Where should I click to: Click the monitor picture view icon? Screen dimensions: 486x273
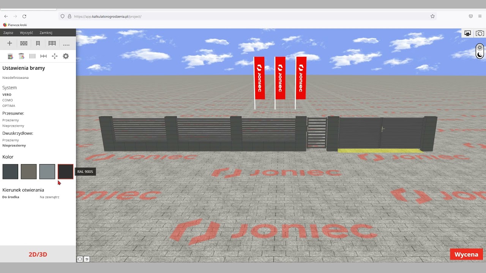(x=468, y=33)
